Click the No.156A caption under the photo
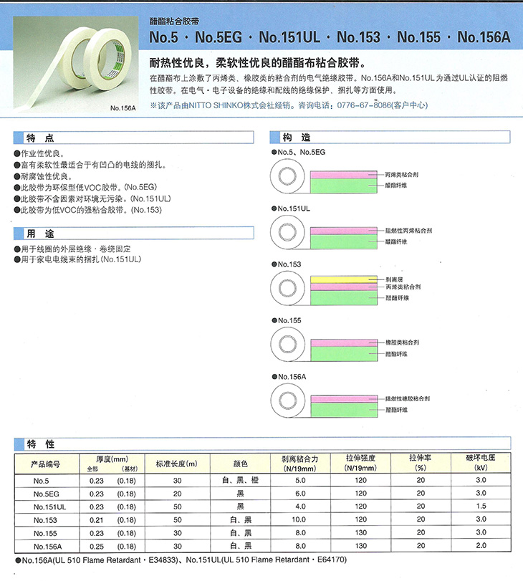Image resolution: width=523 pixels, height=581 pixels. tap(123, 108)
